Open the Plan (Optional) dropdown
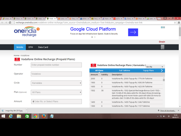 (56, 92)
